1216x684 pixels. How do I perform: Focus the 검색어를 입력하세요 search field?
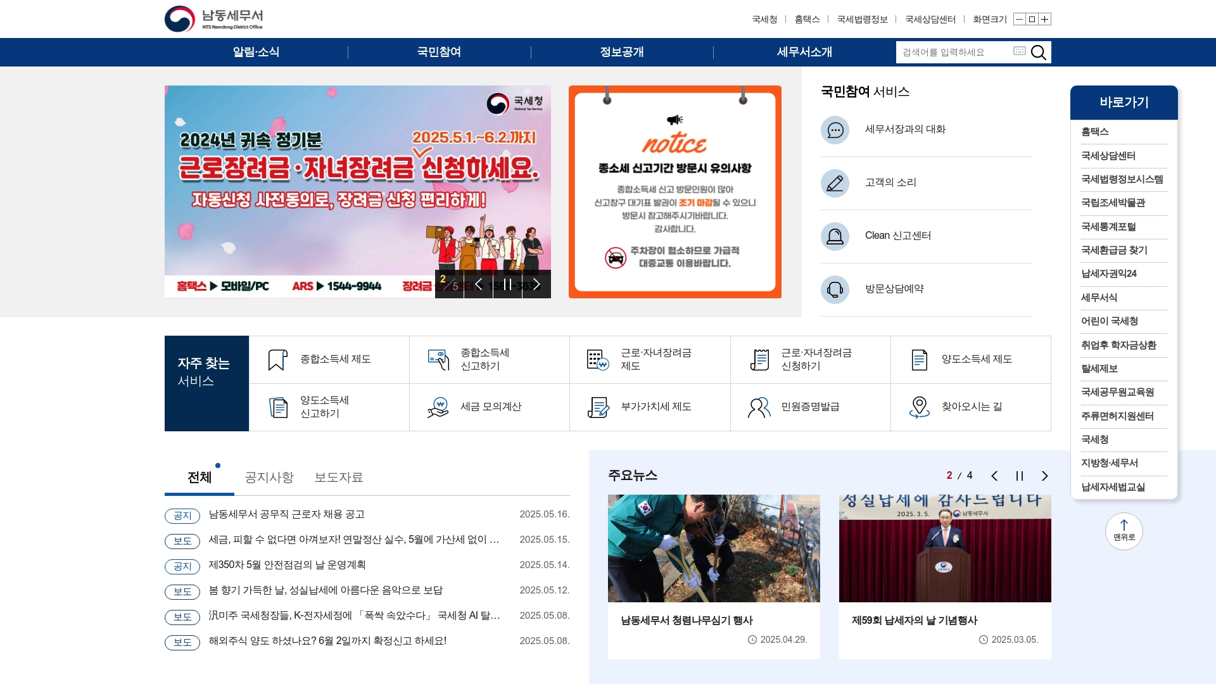point(954,52)
